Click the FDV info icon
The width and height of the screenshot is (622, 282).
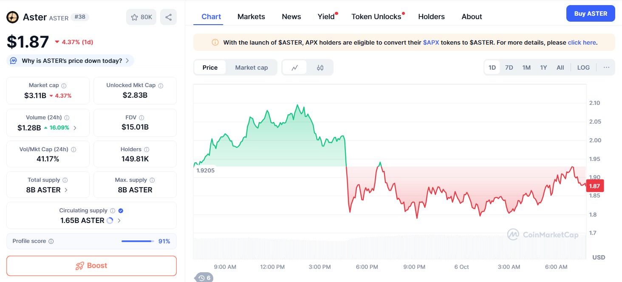pyautogui.click(x=141, y=118)
